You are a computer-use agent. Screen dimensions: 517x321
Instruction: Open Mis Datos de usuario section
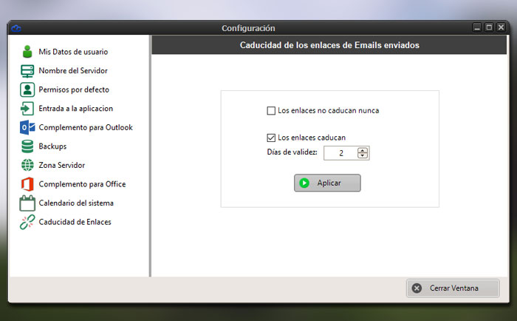[x=73, y=52]
